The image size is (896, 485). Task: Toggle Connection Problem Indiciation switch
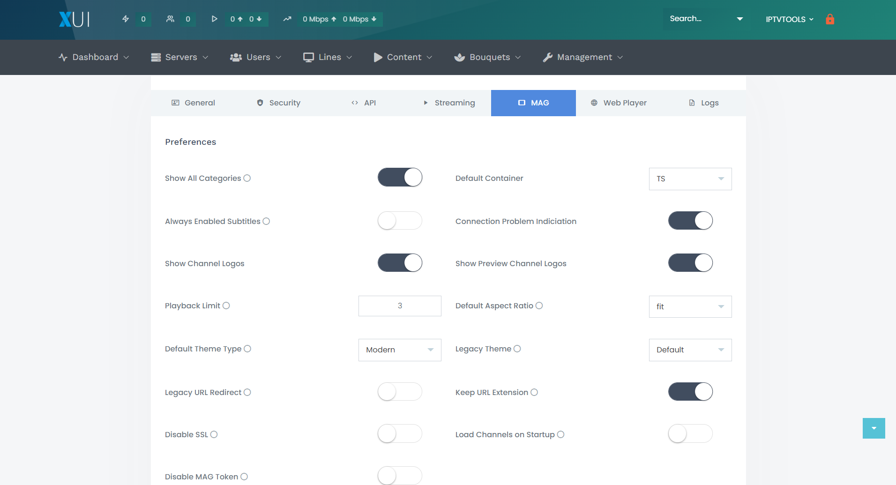coord(690,220)
